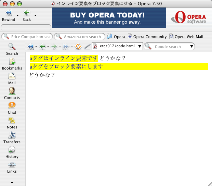The image size is (212, 186).
Task: Click the Opera Software logo
Action: 188,17
